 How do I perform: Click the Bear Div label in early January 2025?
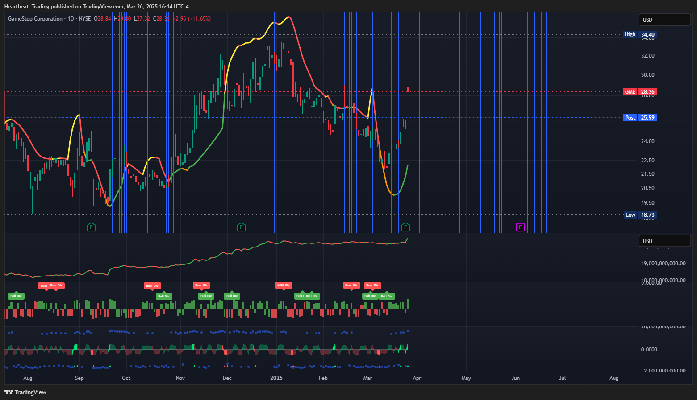click(x=284, y=285)
